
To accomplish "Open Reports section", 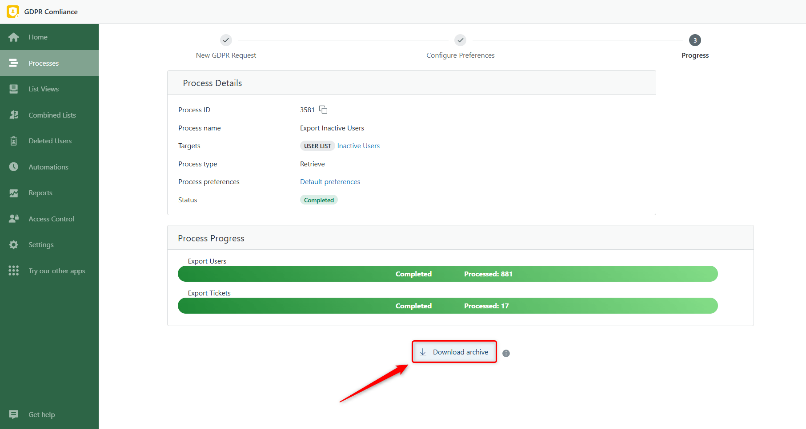I will (49, 193).
